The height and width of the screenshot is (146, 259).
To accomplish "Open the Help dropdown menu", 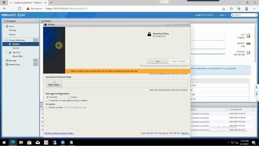I will (223, 15).
